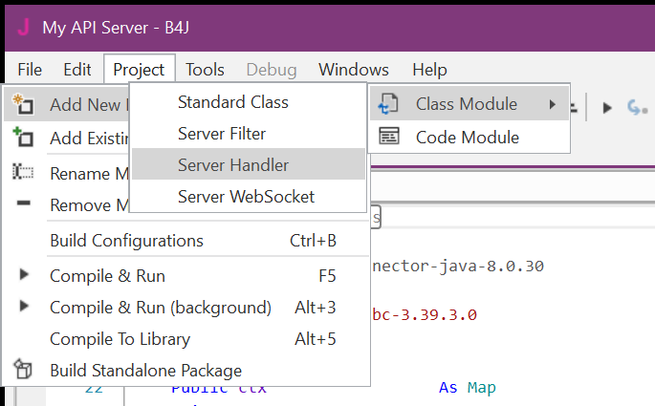Click the Code Module icon
The height and width of the screenshot is (406, 655).
coord(389,137)
